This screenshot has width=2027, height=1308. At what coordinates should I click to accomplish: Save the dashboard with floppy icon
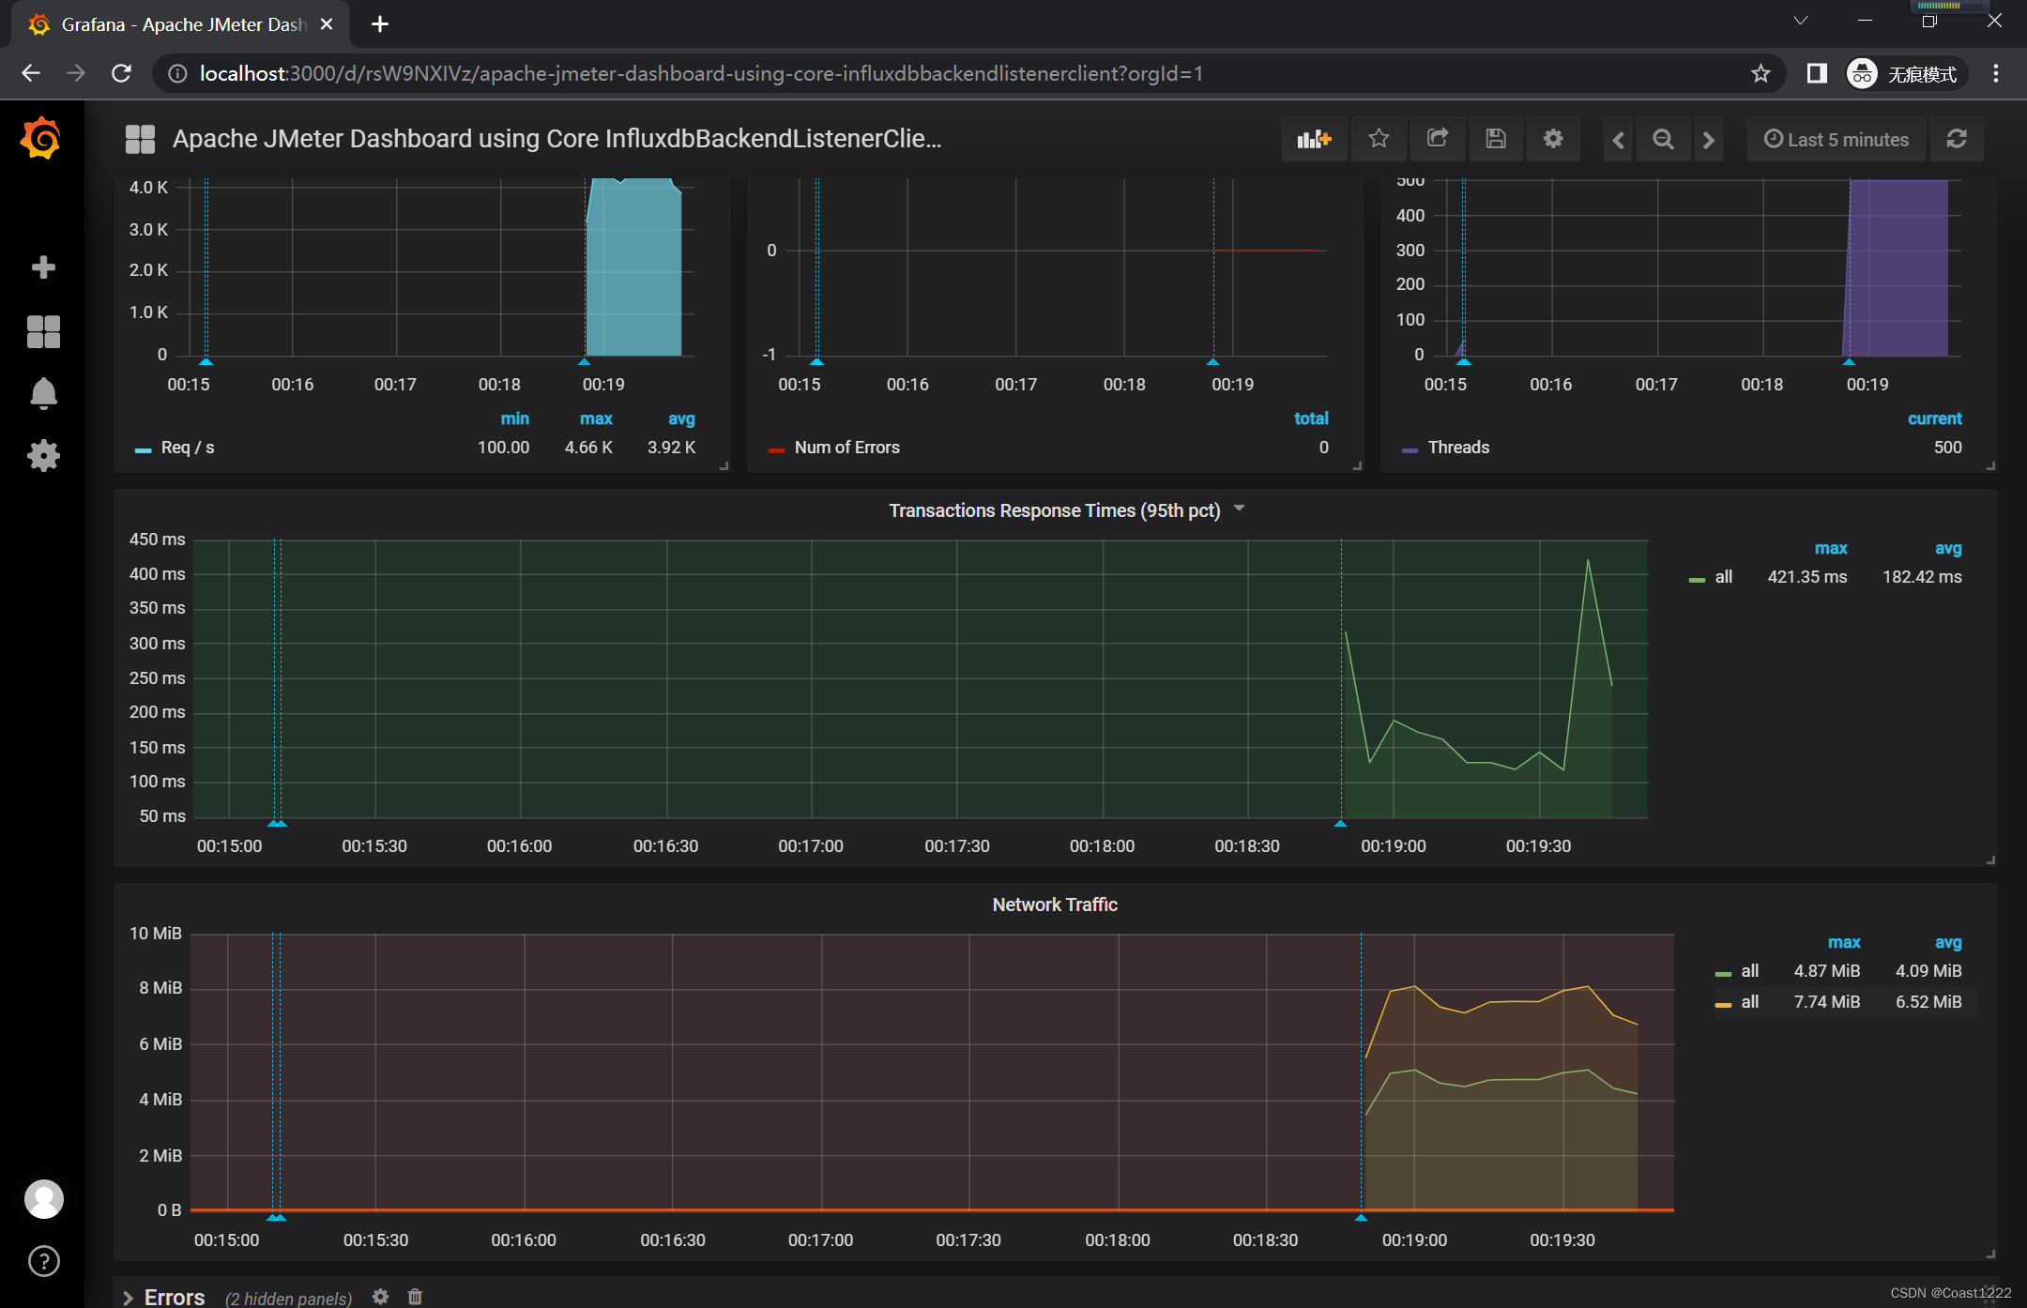1496,139
